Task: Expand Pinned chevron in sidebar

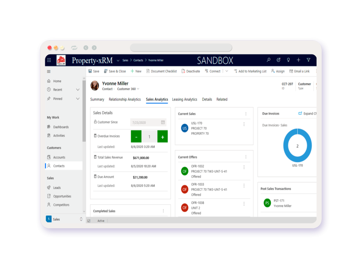Action: 78,99
